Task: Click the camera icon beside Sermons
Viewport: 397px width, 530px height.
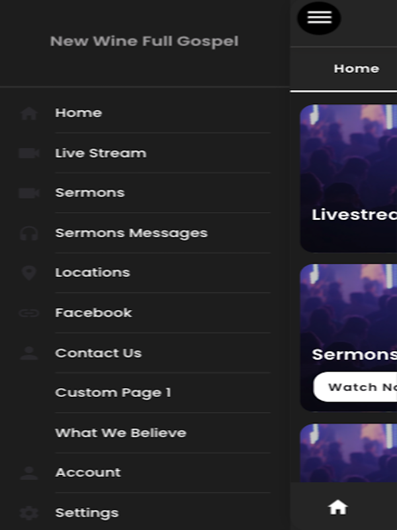Action: [28, 193]
